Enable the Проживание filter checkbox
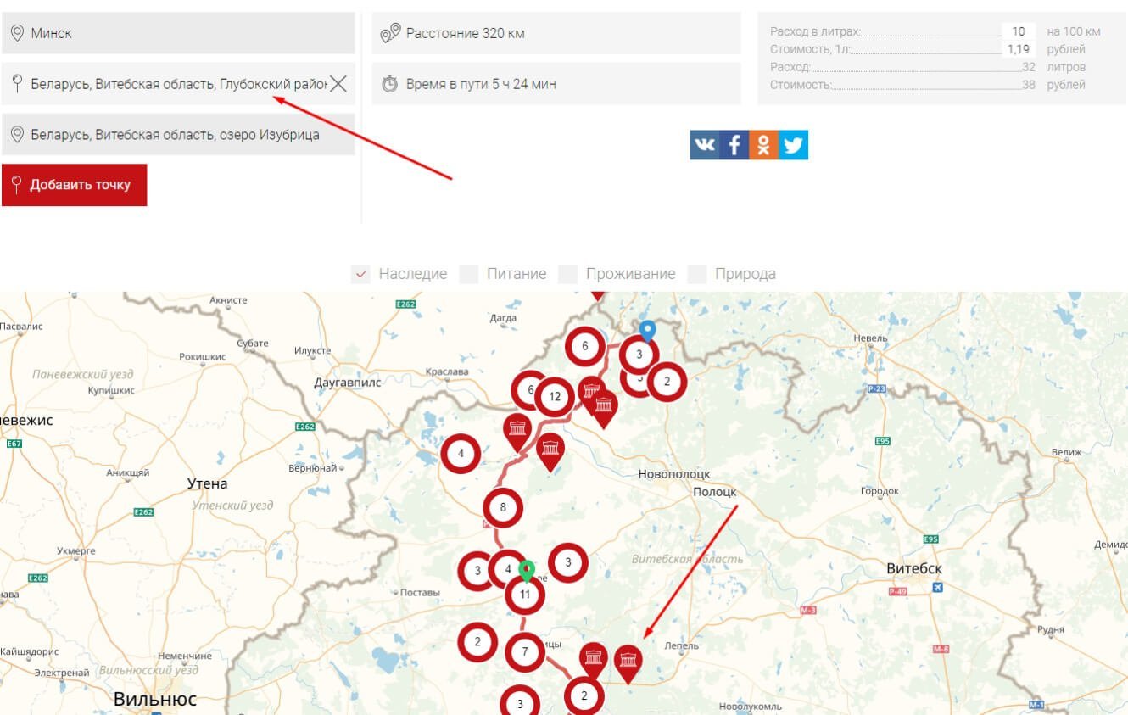 click(568, 274)
